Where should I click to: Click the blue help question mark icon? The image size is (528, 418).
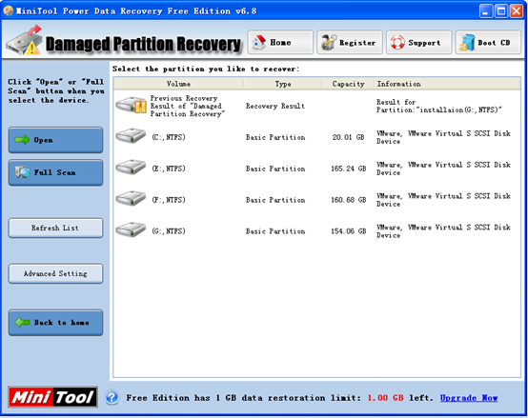[x=112, y=397]
